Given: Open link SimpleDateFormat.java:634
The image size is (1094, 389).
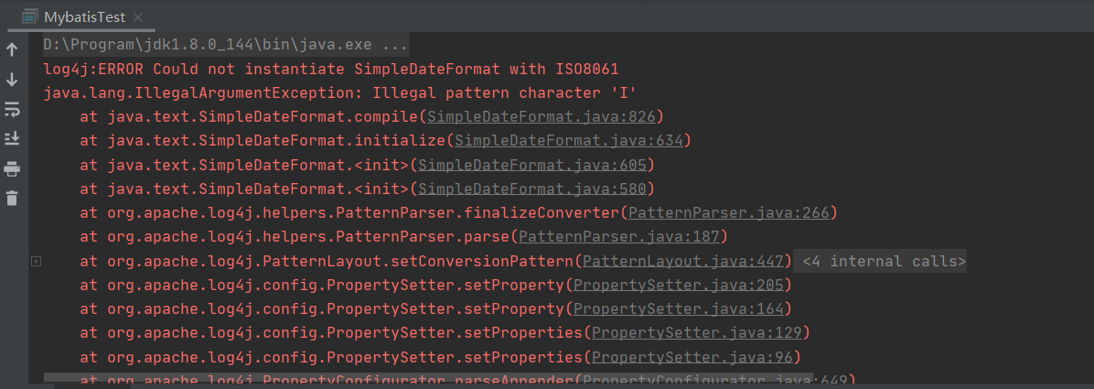Looking at the screenshot, I should [x=569, y=141].
